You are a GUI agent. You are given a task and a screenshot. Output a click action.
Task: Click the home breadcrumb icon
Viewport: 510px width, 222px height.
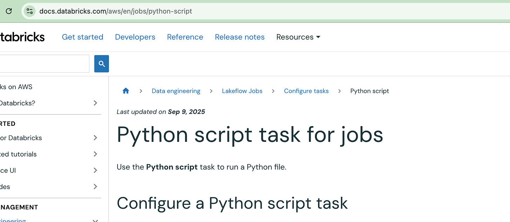[x=126, y=91]
